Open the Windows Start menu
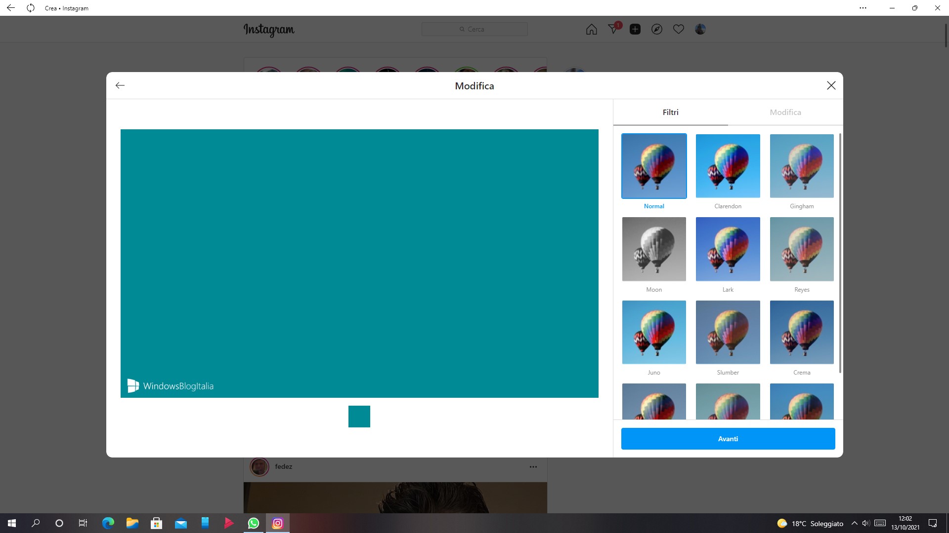 click(x=12, y=523)
